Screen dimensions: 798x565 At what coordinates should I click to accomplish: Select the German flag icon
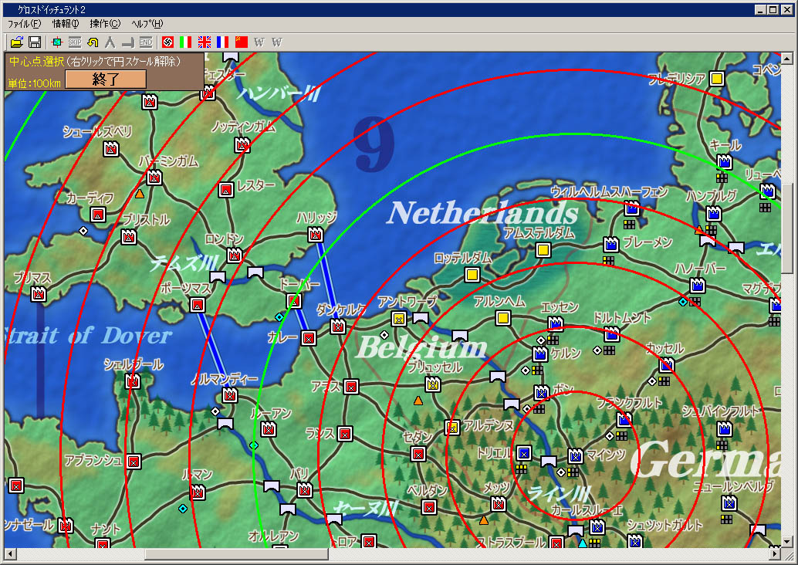pyautogui.click(x=167, y=42)
